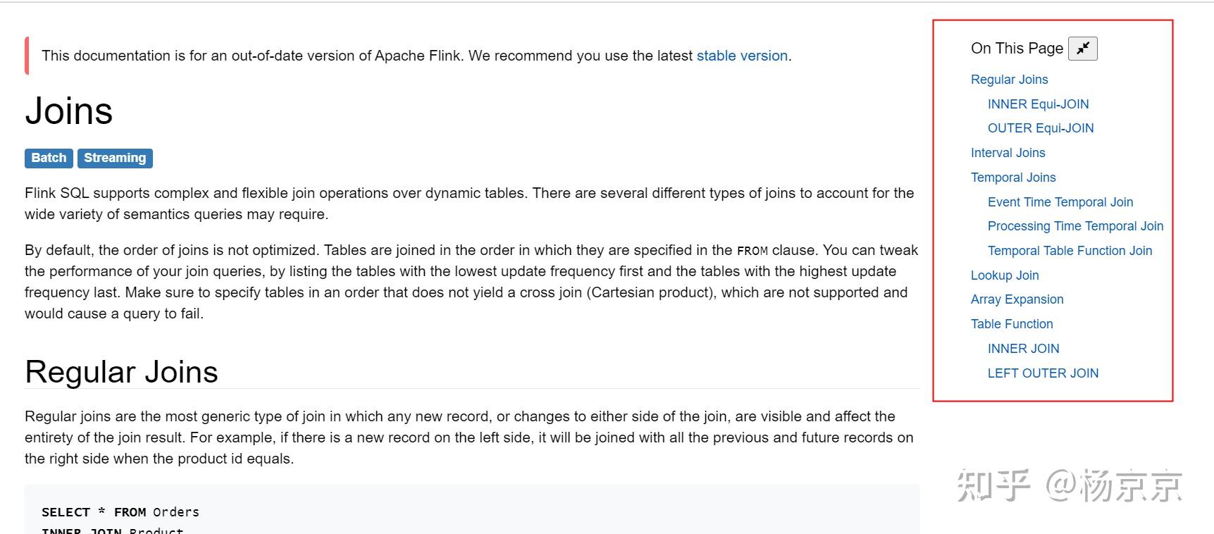
Task: Click the Streaming badge
Action: coord(115,158)
